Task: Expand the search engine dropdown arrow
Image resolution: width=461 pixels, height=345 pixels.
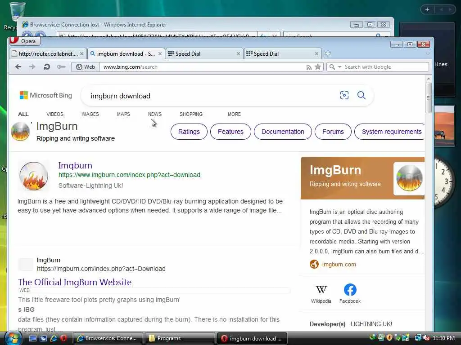Action: 339,67
